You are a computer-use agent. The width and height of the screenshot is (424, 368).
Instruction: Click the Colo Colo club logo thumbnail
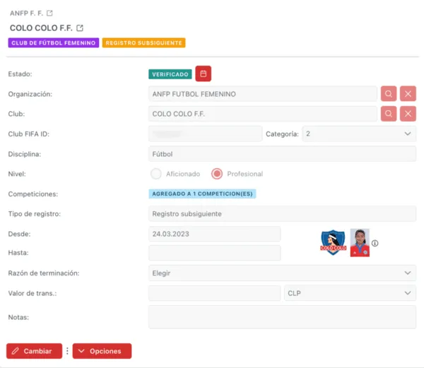click(331, 242)
